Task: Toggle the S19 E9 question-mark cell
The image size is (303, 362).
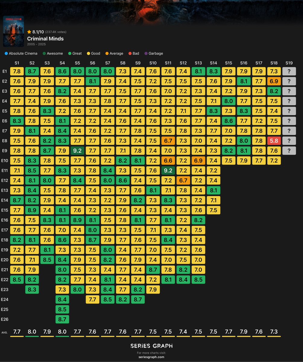Action: click(289, 151)
